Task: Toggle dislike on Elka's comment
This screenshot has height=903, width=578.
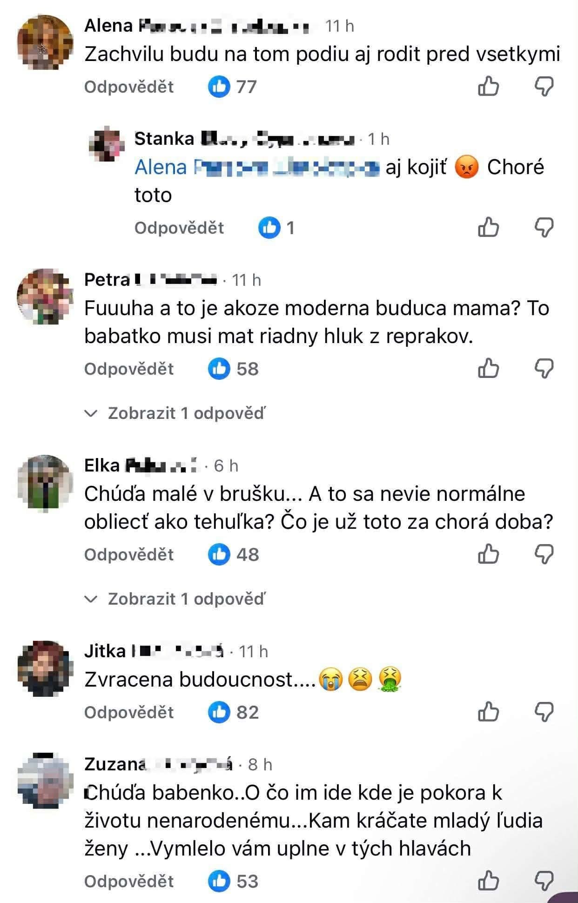Action: [544, 554]
